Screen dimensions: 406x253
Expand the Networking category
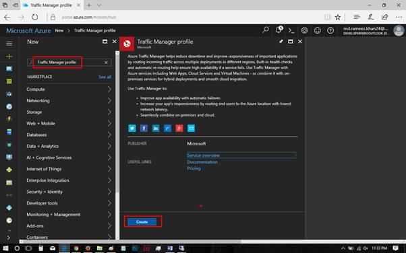tap(69, 100)
